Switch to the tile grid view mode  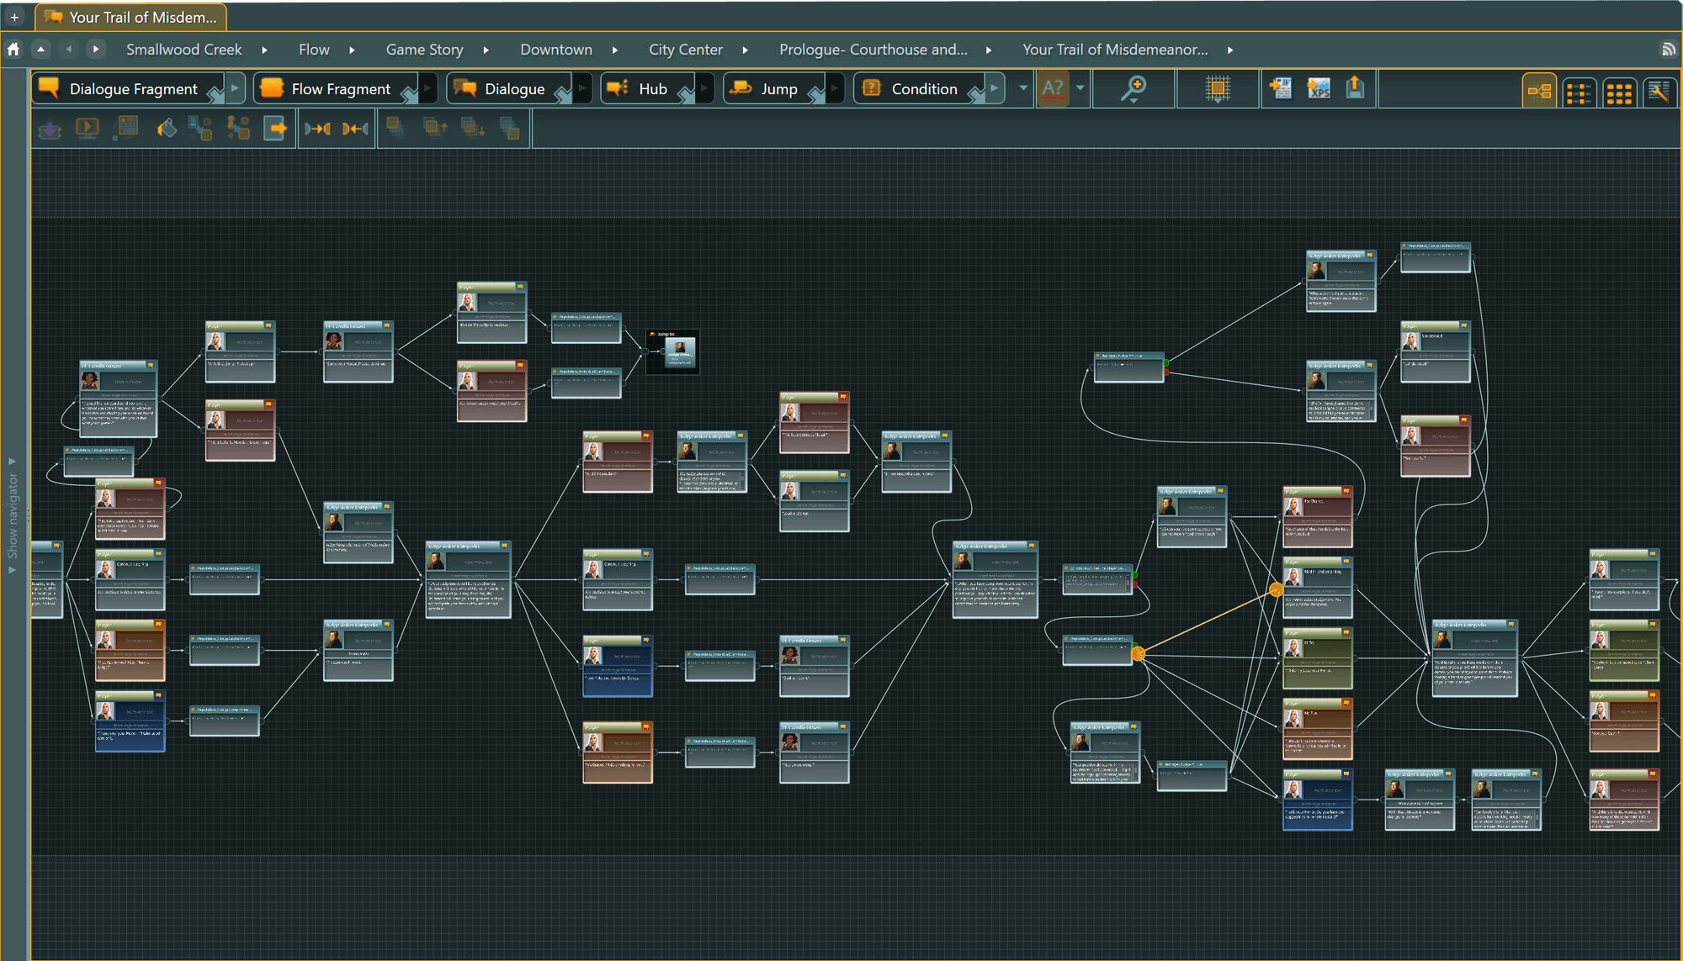click(1619, 91)
